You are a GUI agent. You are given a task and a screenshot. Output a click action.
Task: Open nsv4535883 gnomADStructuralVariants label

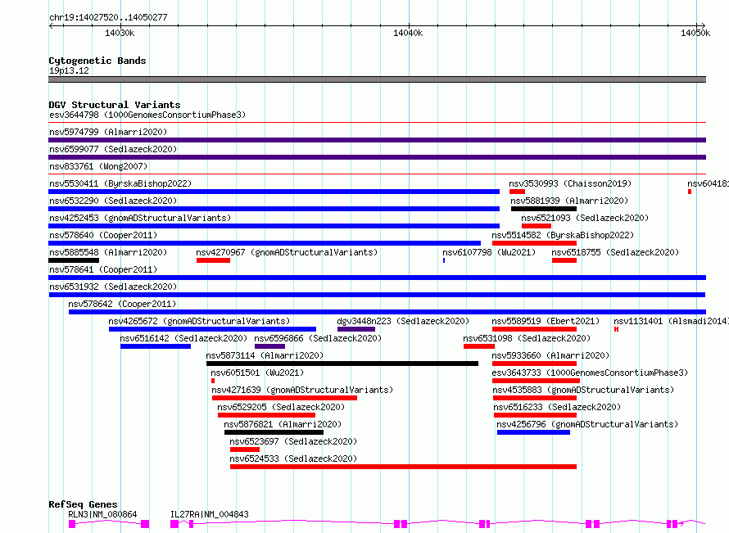click(583, 390)
